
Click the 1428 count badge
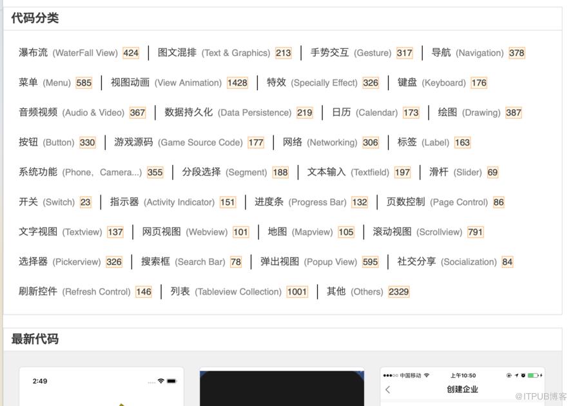point(238,83)
